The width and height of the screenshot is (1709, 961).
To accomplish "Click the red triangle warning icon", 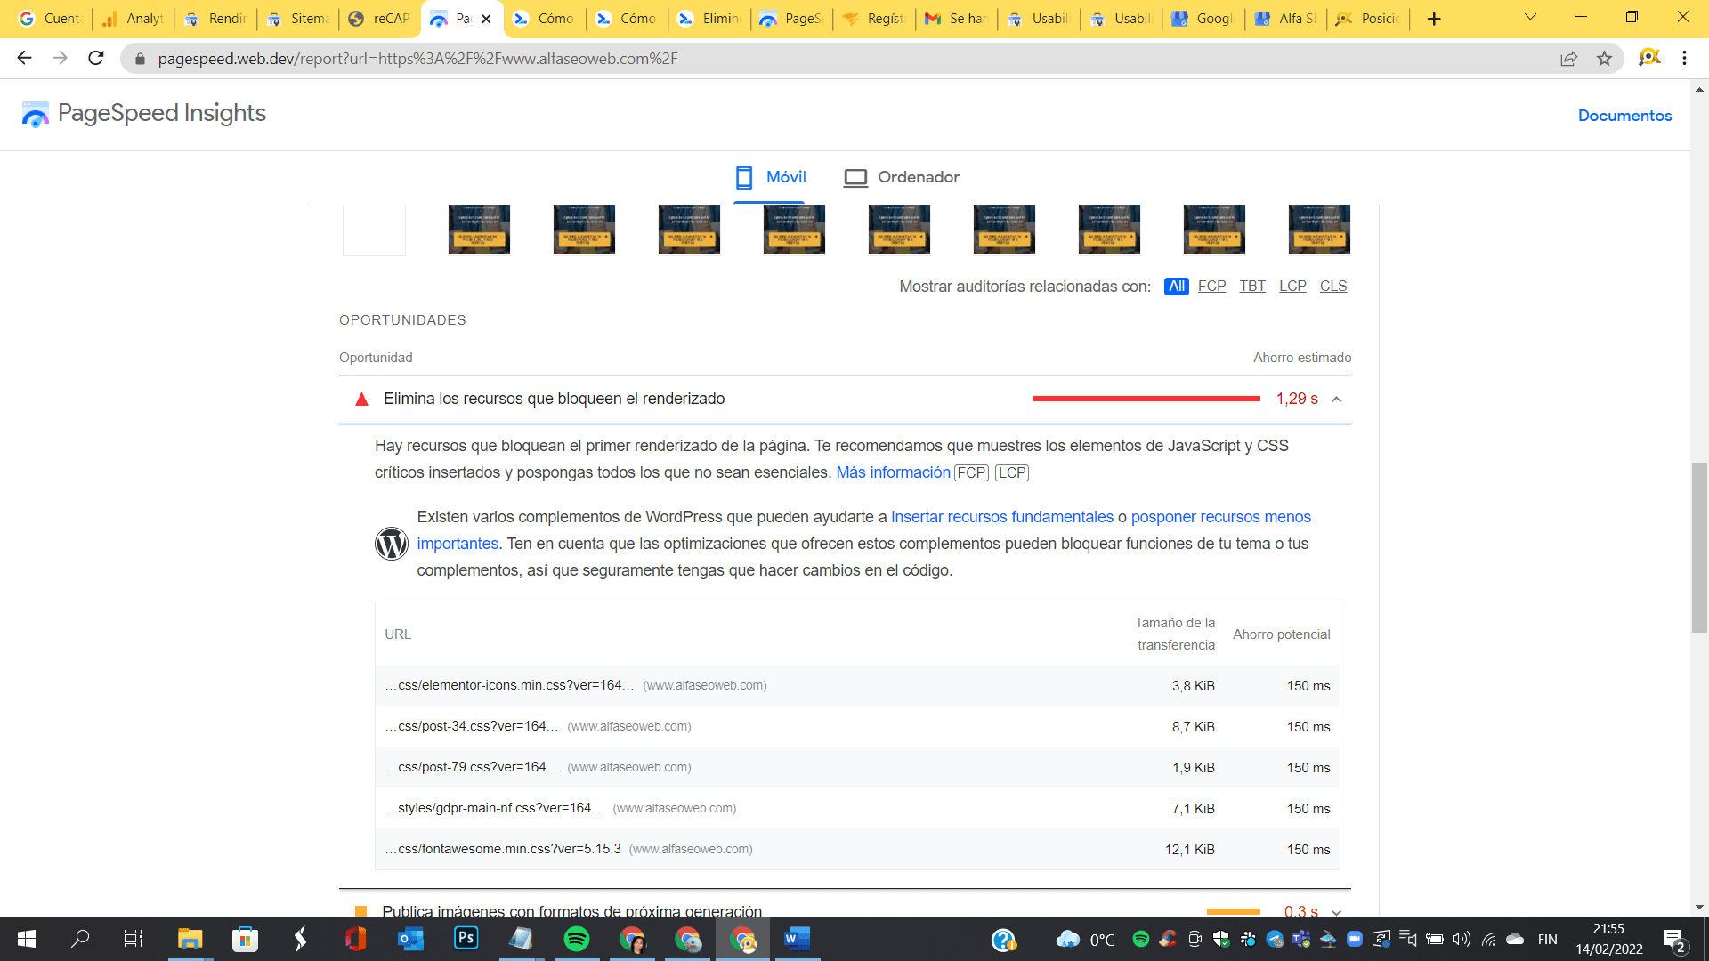I will [361, 400].
